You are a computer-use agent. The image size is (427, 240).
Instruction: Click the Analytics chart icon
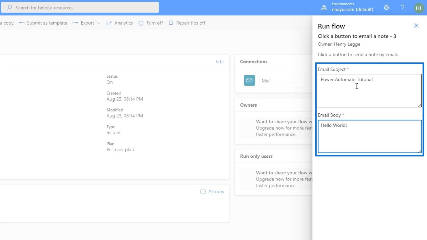pos(109,23)
